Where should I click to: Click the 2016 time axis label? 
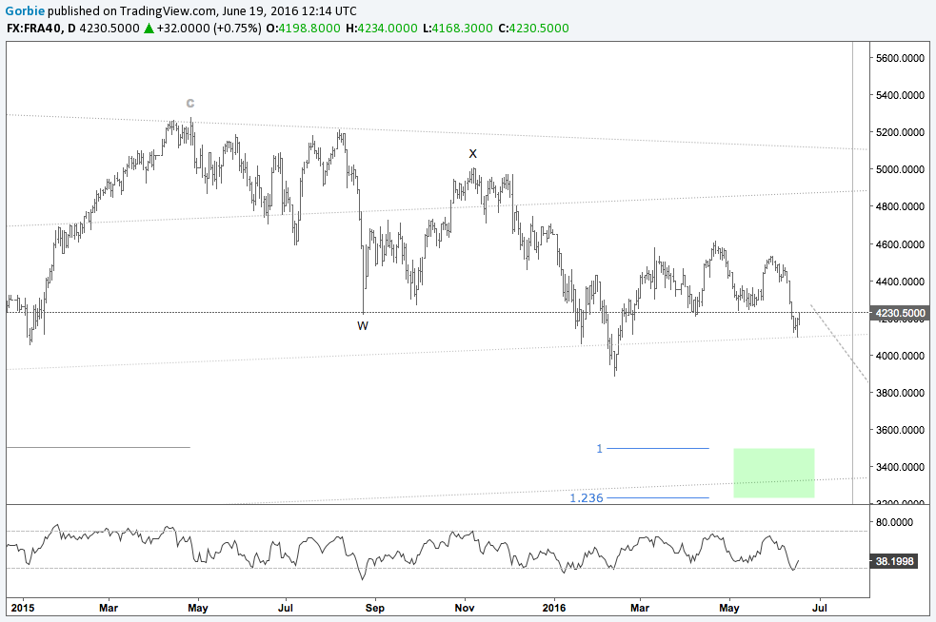coord(554,608)
